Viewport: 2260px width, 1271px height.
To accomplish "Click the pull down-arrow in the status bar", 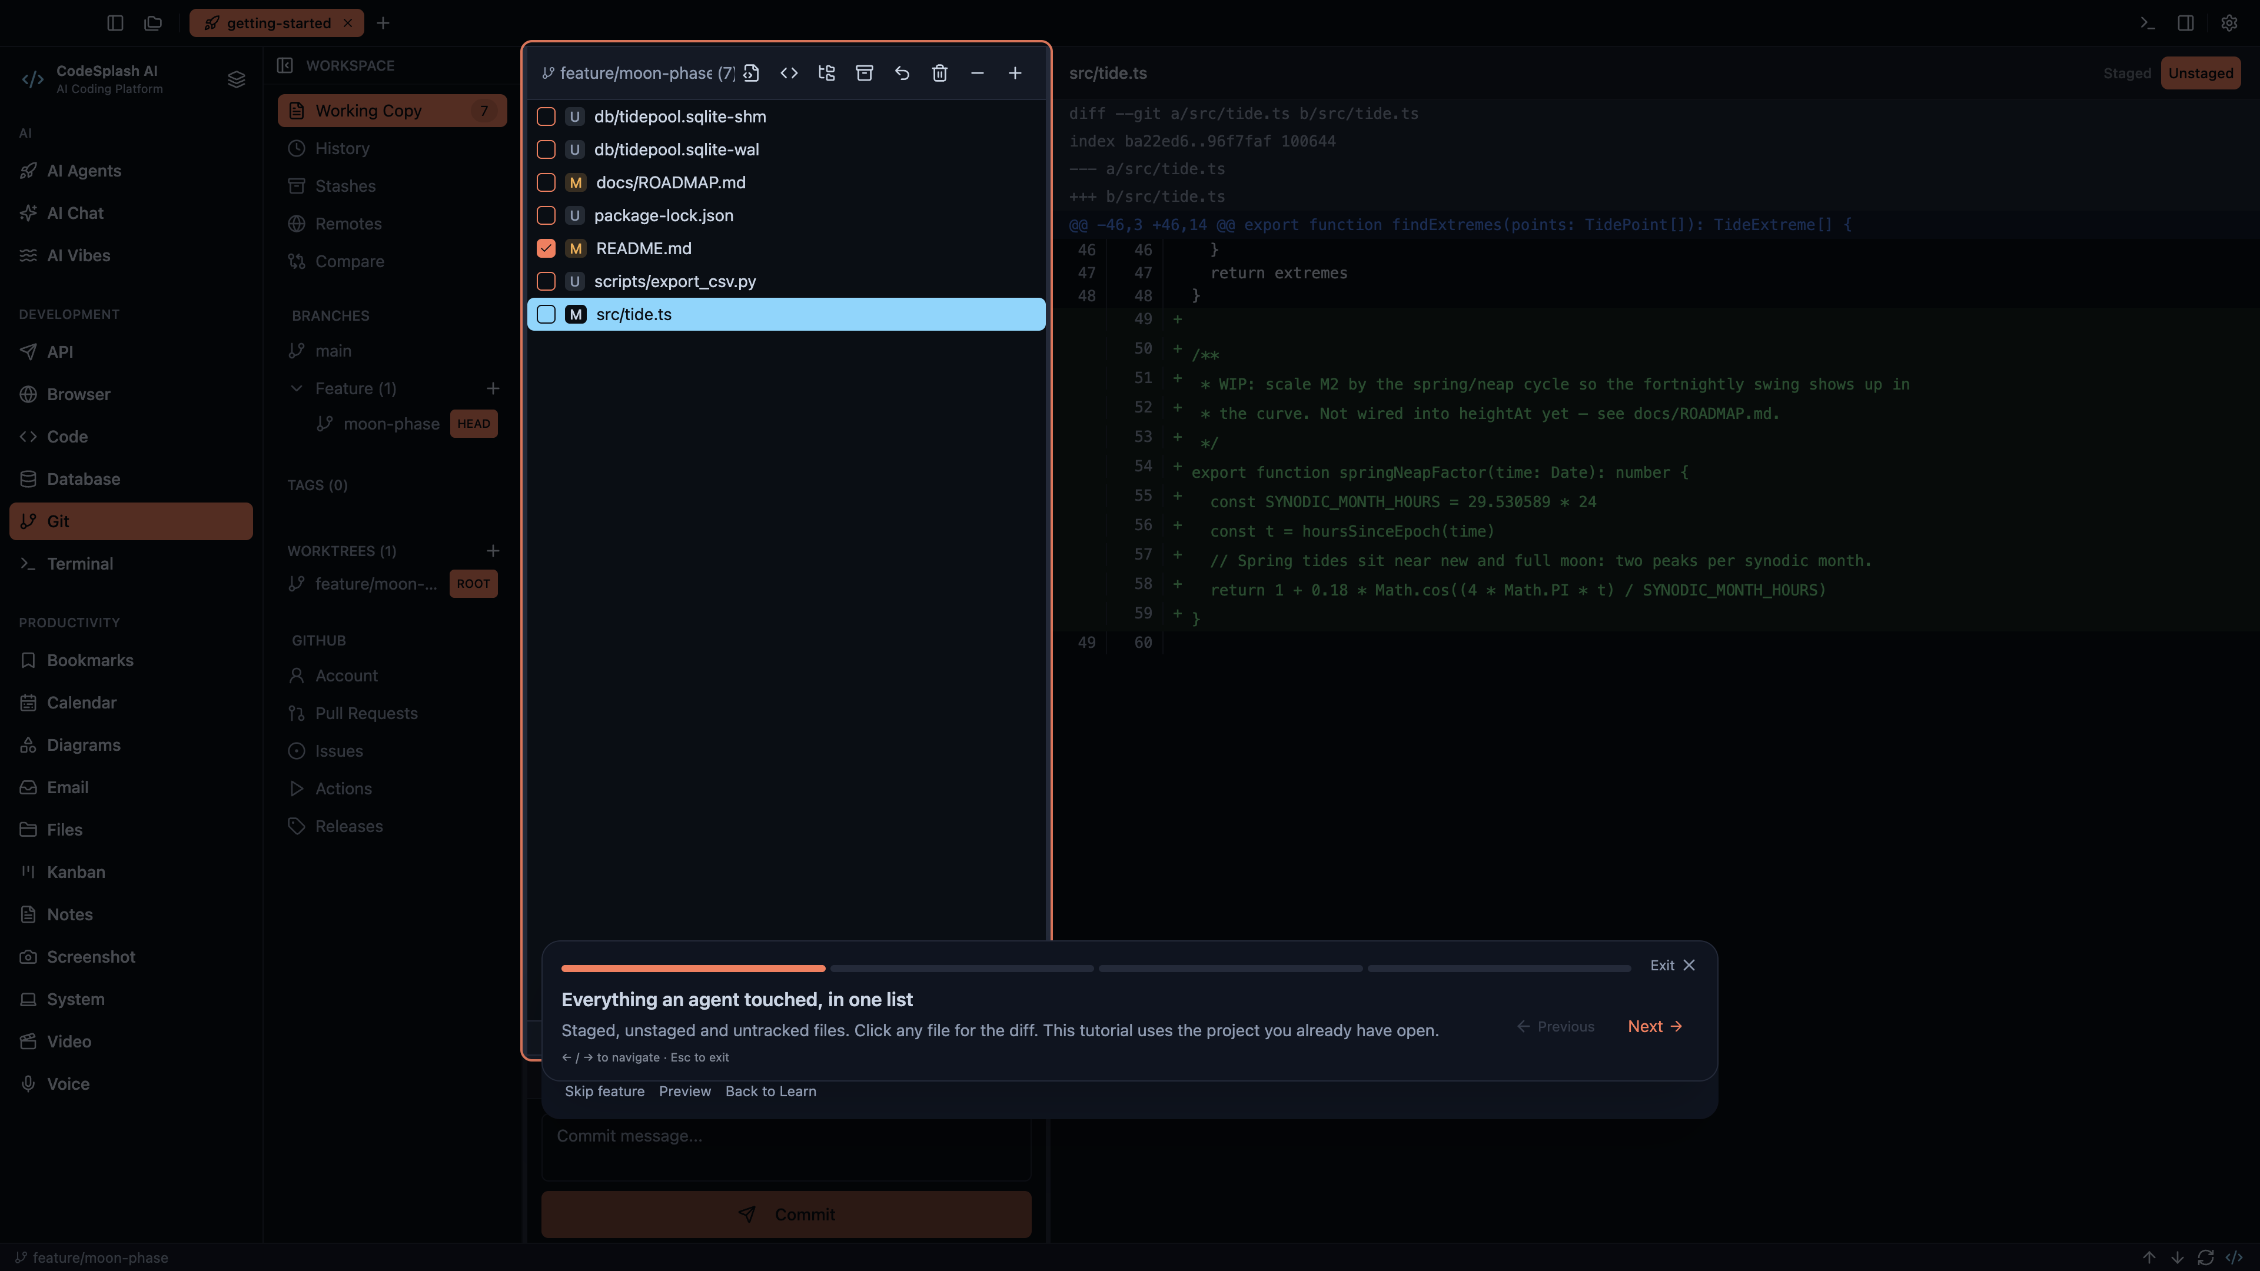I will pyautogui.click(x=2176, y=1257).
